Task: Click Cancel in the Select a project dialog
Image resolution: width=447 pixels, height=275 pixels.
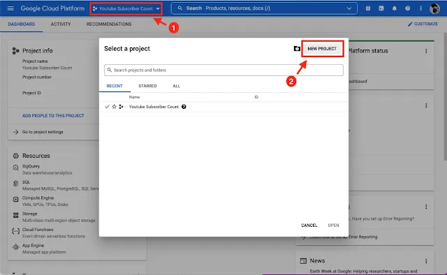Action: 309,225
